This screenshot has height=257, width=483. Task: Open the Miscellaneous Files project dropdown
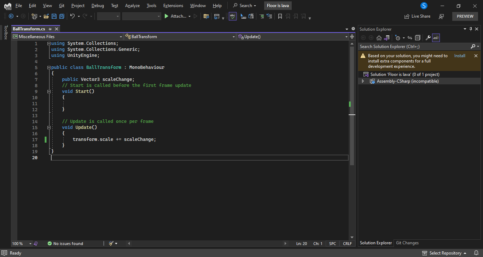[67, 37]
